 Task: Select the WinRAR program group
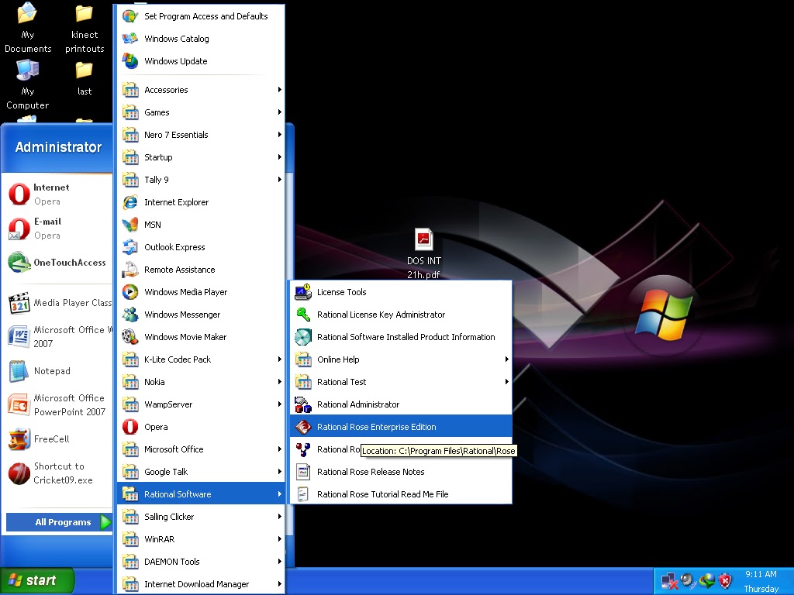click(x=201, y=539)
